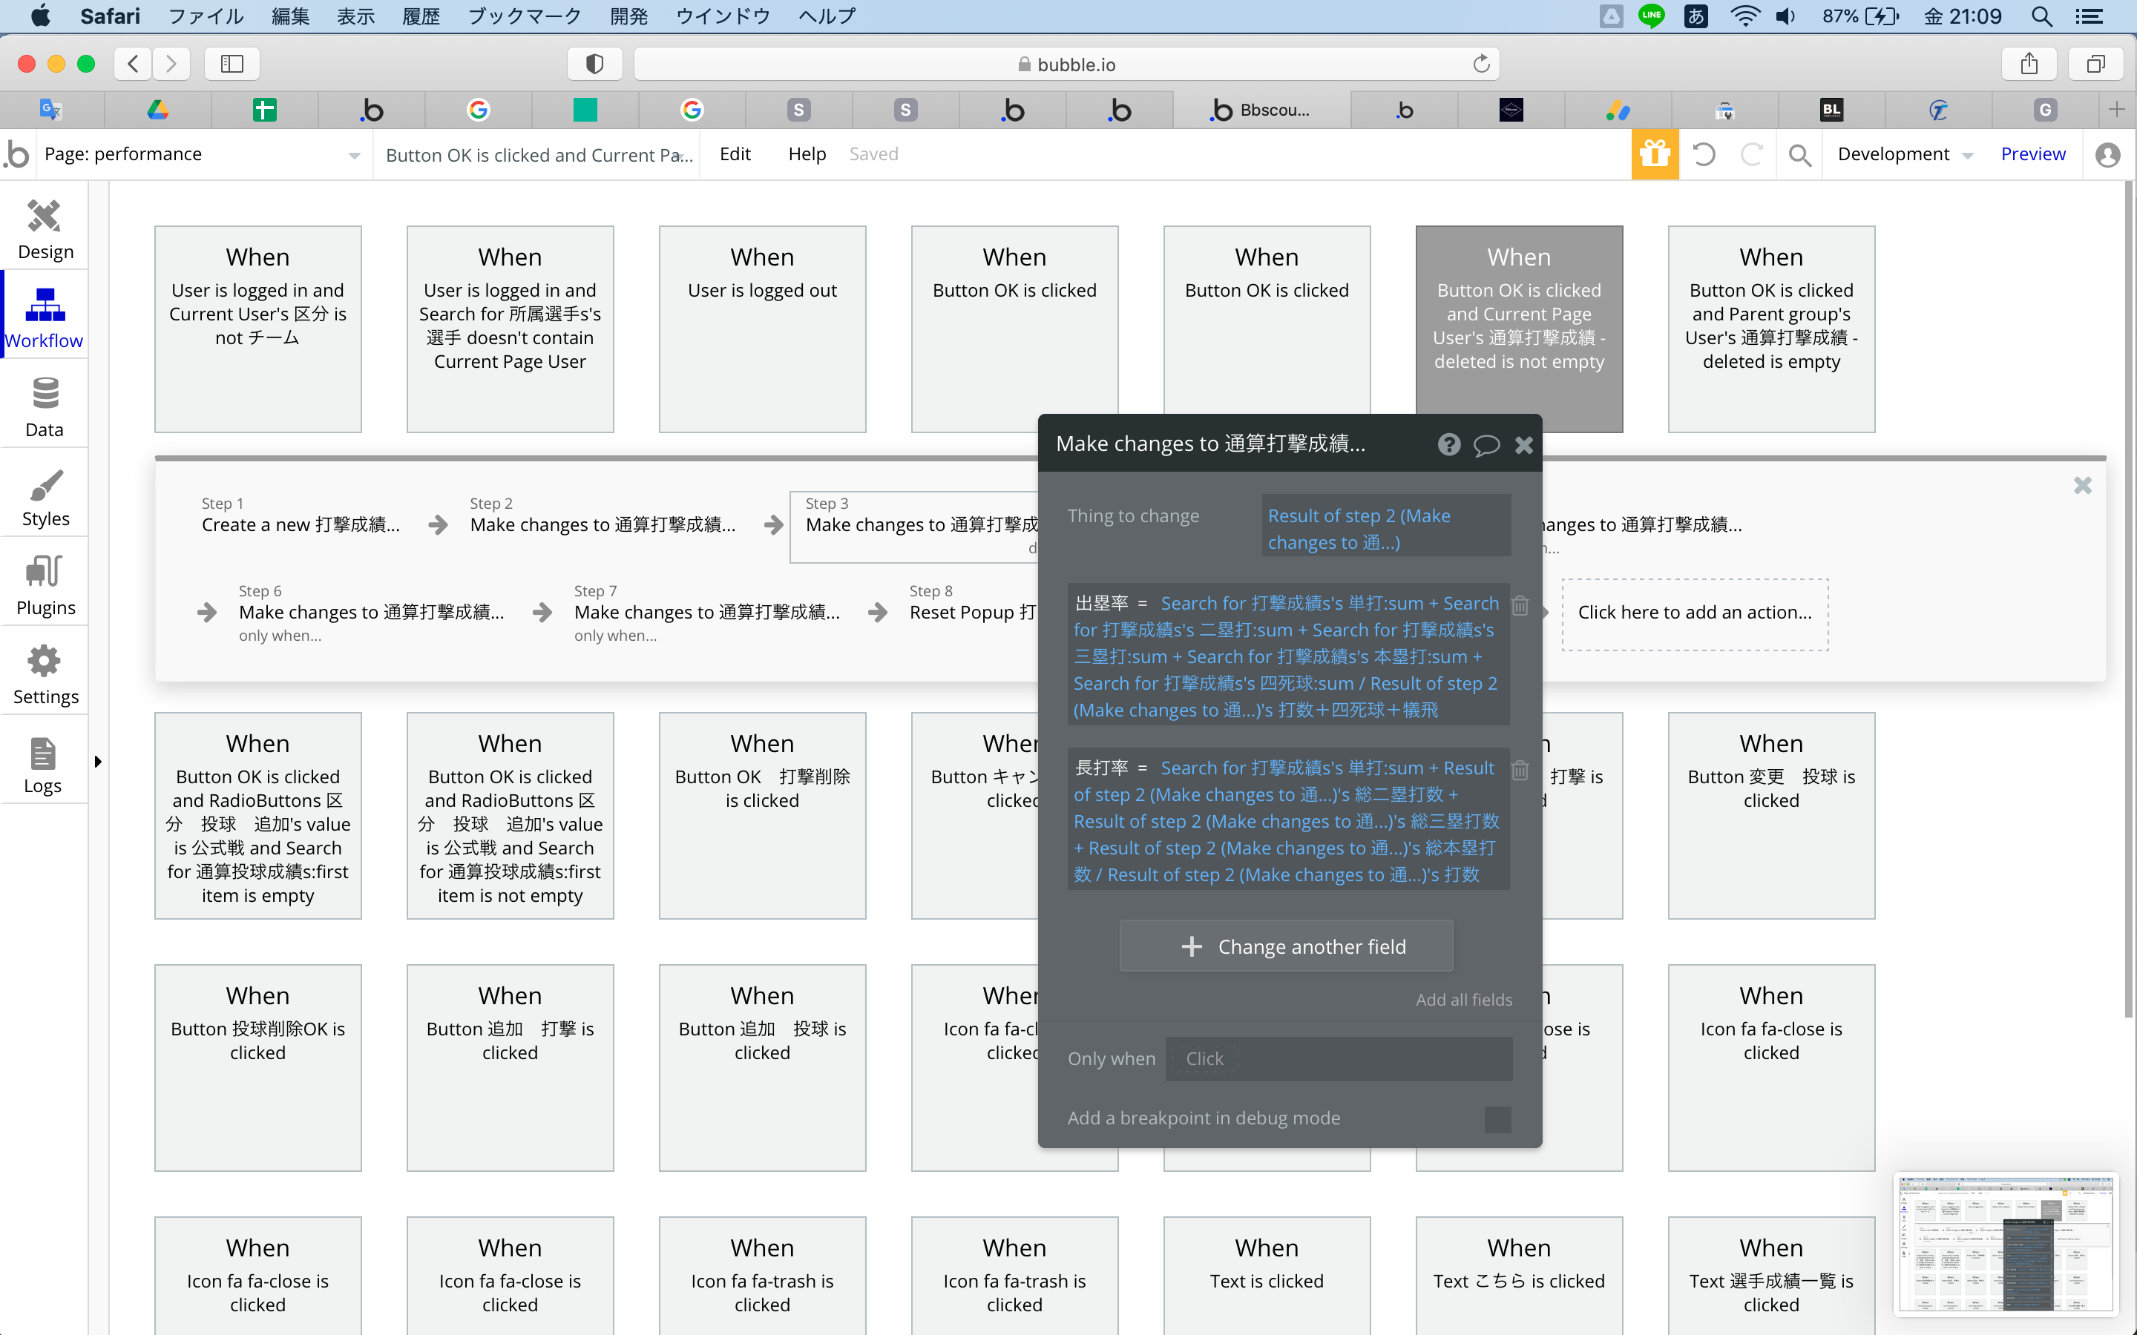The image size is (2137, 1335).
Task: Toggle the debug mode breakpoint checkbox
Action: (1497, 1118)
